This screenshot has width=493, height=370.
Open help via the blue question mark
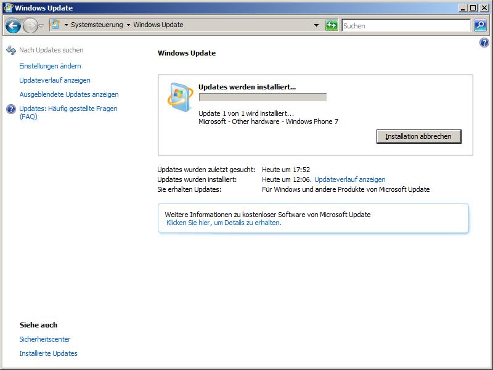(484, 43)
